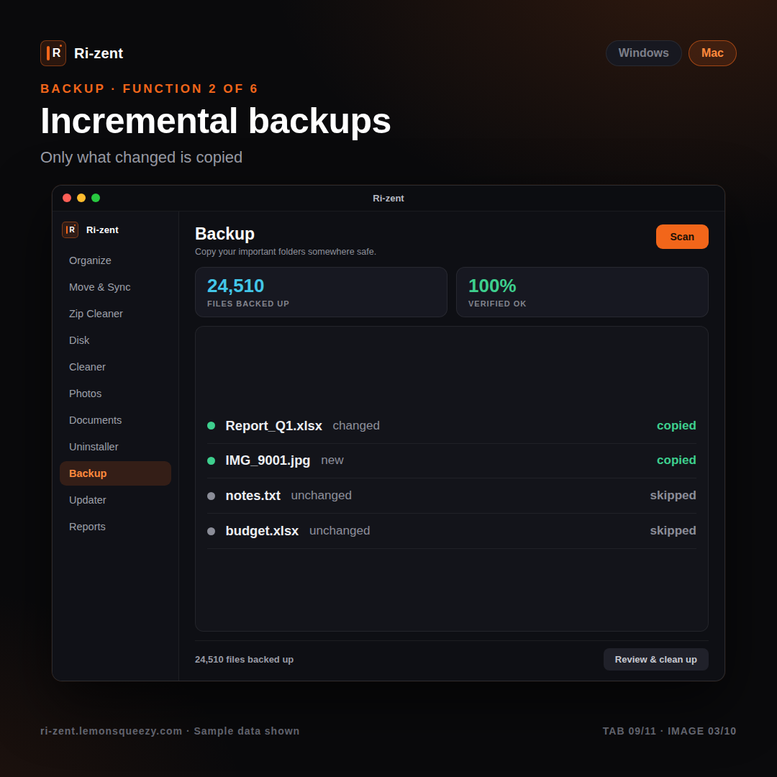The image size is (777, 777).
Task: Select the IMG_9001.jpg file name
Action: (x=268, y=461)
